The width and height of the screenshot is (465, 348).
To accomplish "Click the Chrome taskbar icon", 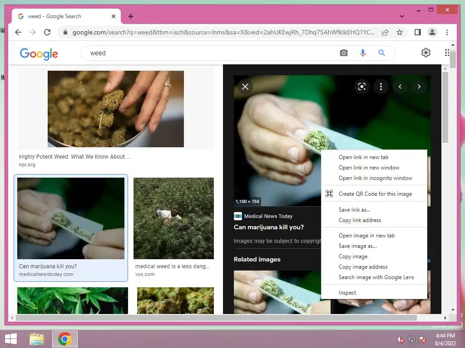I will pos(64,339).
